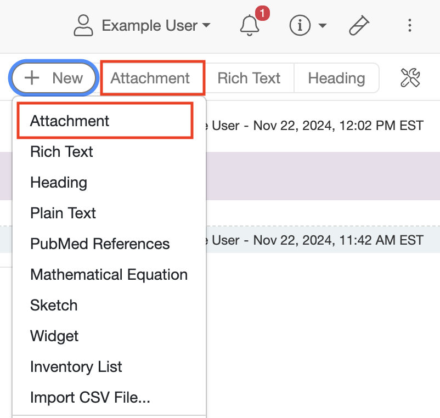Viewport: 440px width, 418px height.
Task: Click the Rich Text toolbar button
Action: (x=250, y=78)
